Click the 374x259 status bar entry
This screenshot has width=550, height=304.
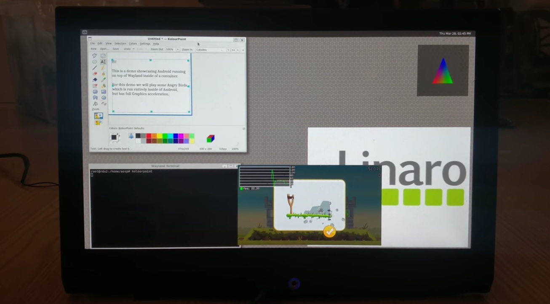[184, 149]
